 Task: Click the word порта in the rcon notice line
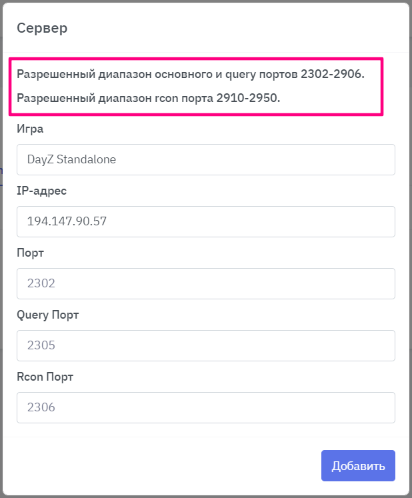[198, 99]
